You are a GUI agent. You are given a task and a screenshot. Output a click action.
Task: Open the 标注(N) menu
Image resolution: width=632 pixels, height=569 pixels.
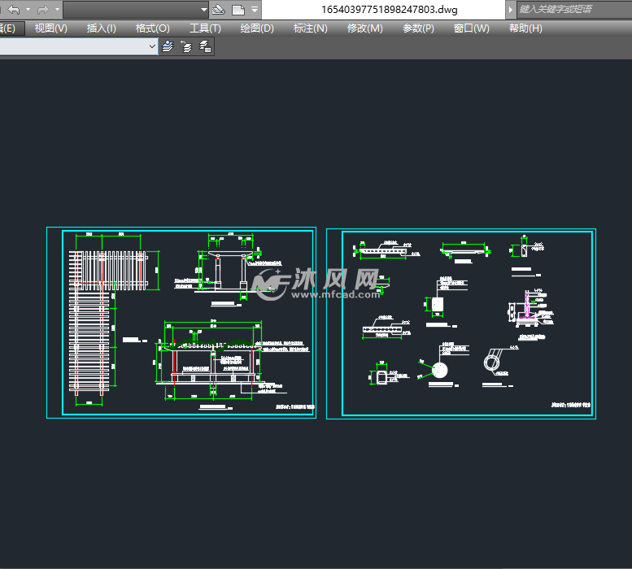[310, 28]
